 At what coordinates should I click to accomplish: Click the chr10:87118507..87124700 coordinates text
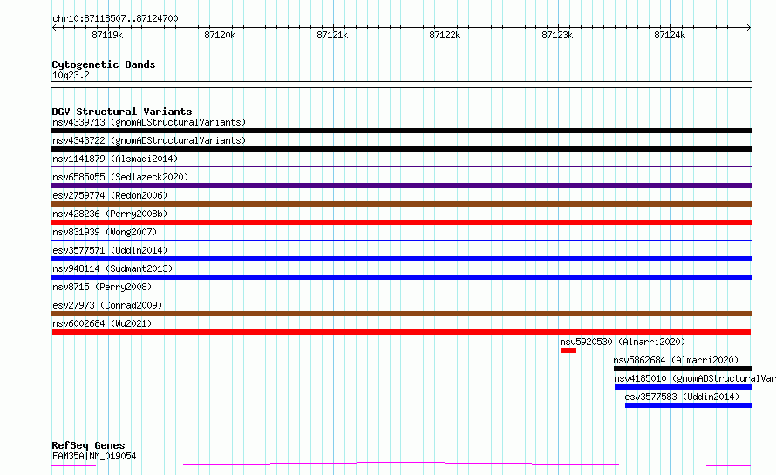pyautogui.click(x=115, y=19)
